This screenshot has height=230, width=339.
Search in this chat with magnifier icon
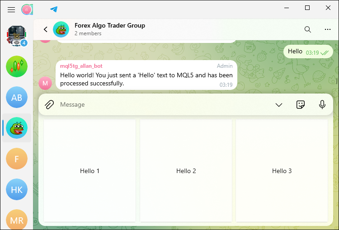308,29
